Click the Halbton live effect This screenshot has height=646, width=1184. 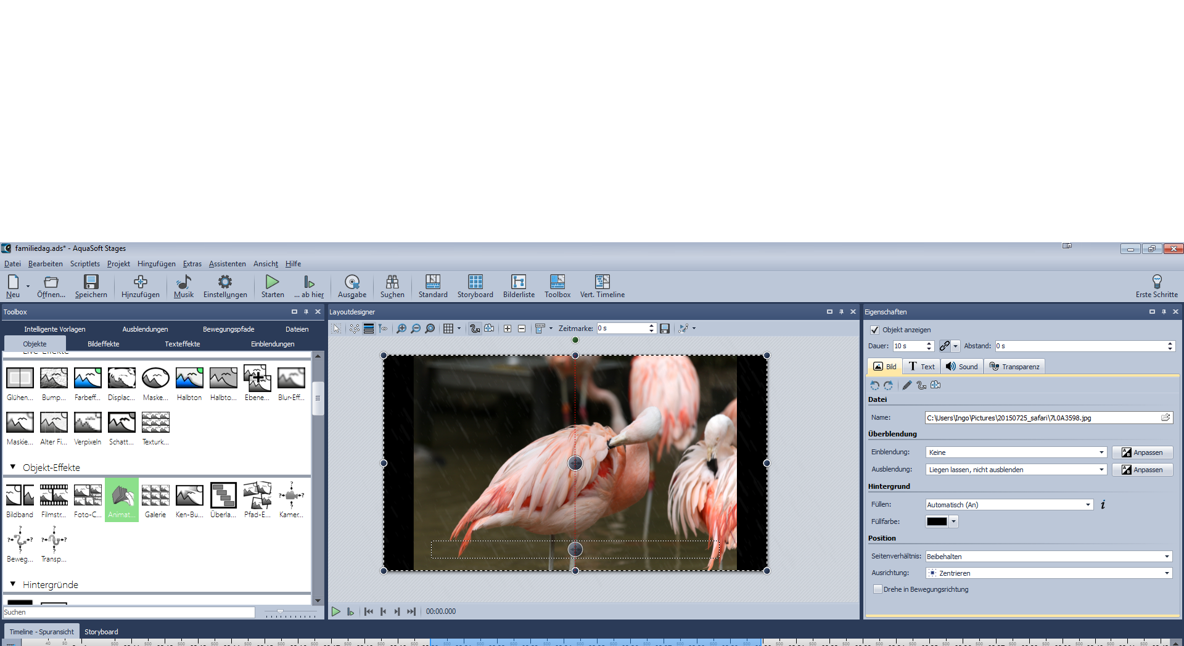189,383
